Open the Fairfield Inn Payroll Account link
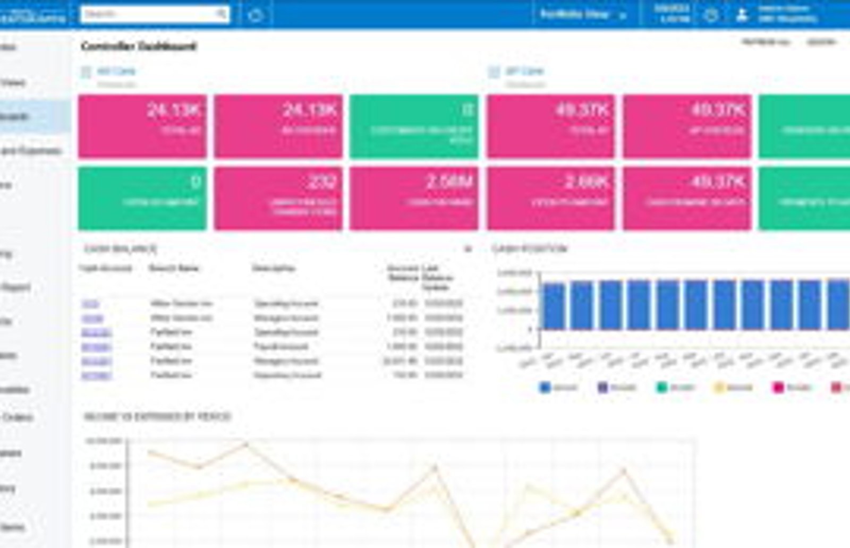850x548 pixels. [96, 347]
